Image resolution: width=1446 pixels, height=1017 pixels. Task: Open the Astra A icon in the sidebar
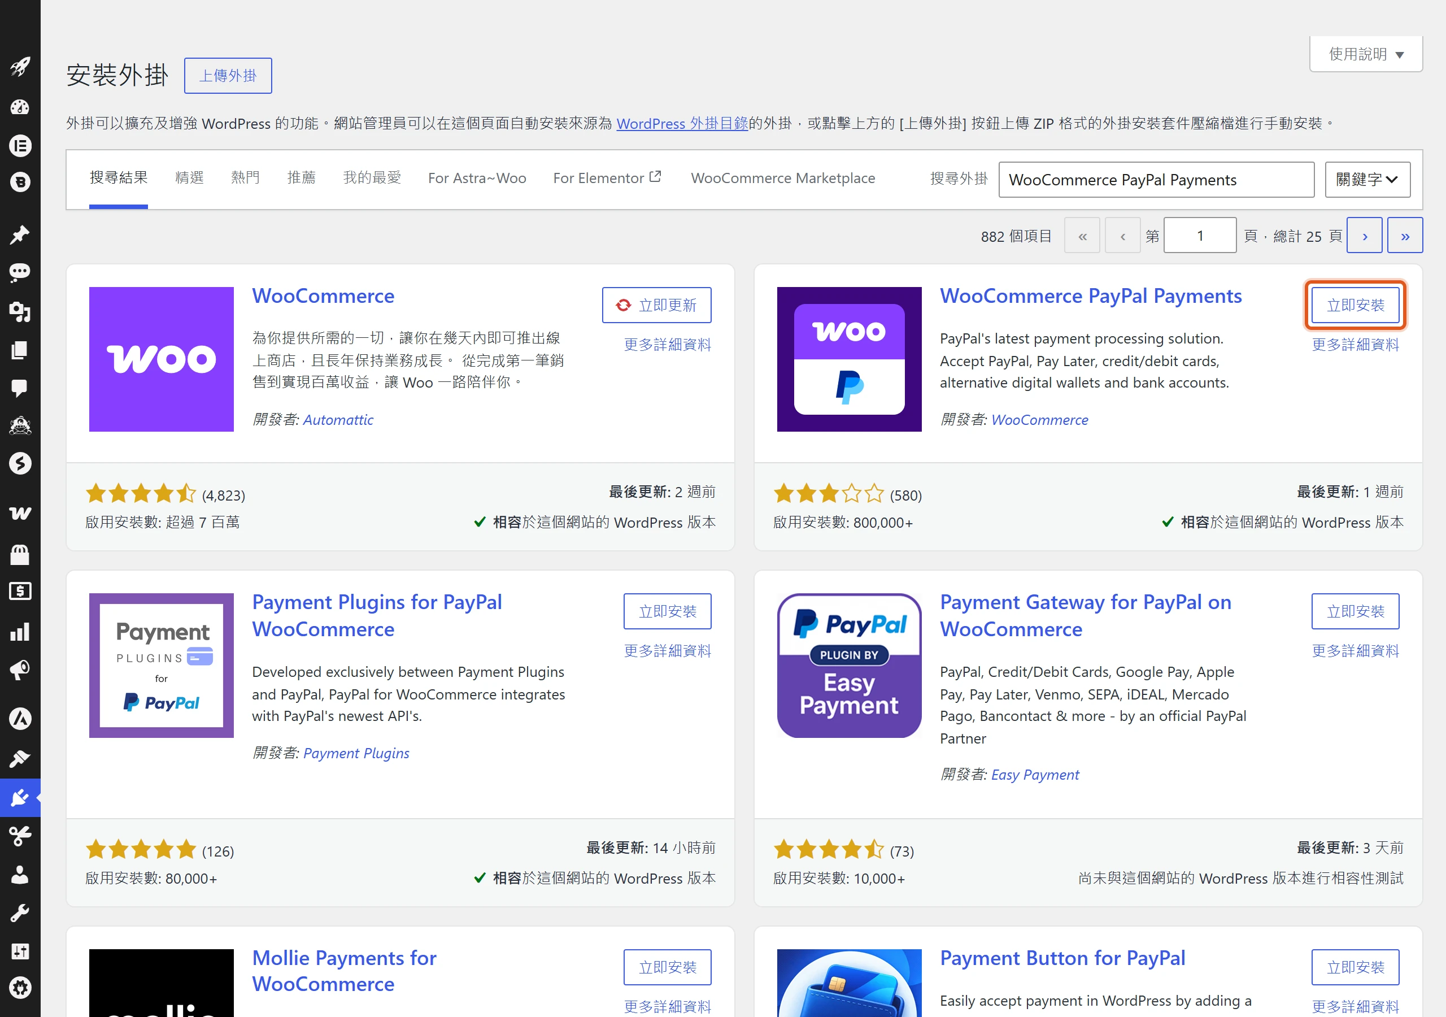20,718
